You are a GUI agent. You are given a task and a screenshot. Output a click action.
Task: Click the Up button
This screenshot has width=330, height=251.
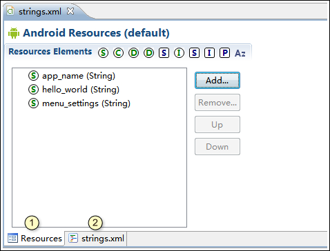217,125
